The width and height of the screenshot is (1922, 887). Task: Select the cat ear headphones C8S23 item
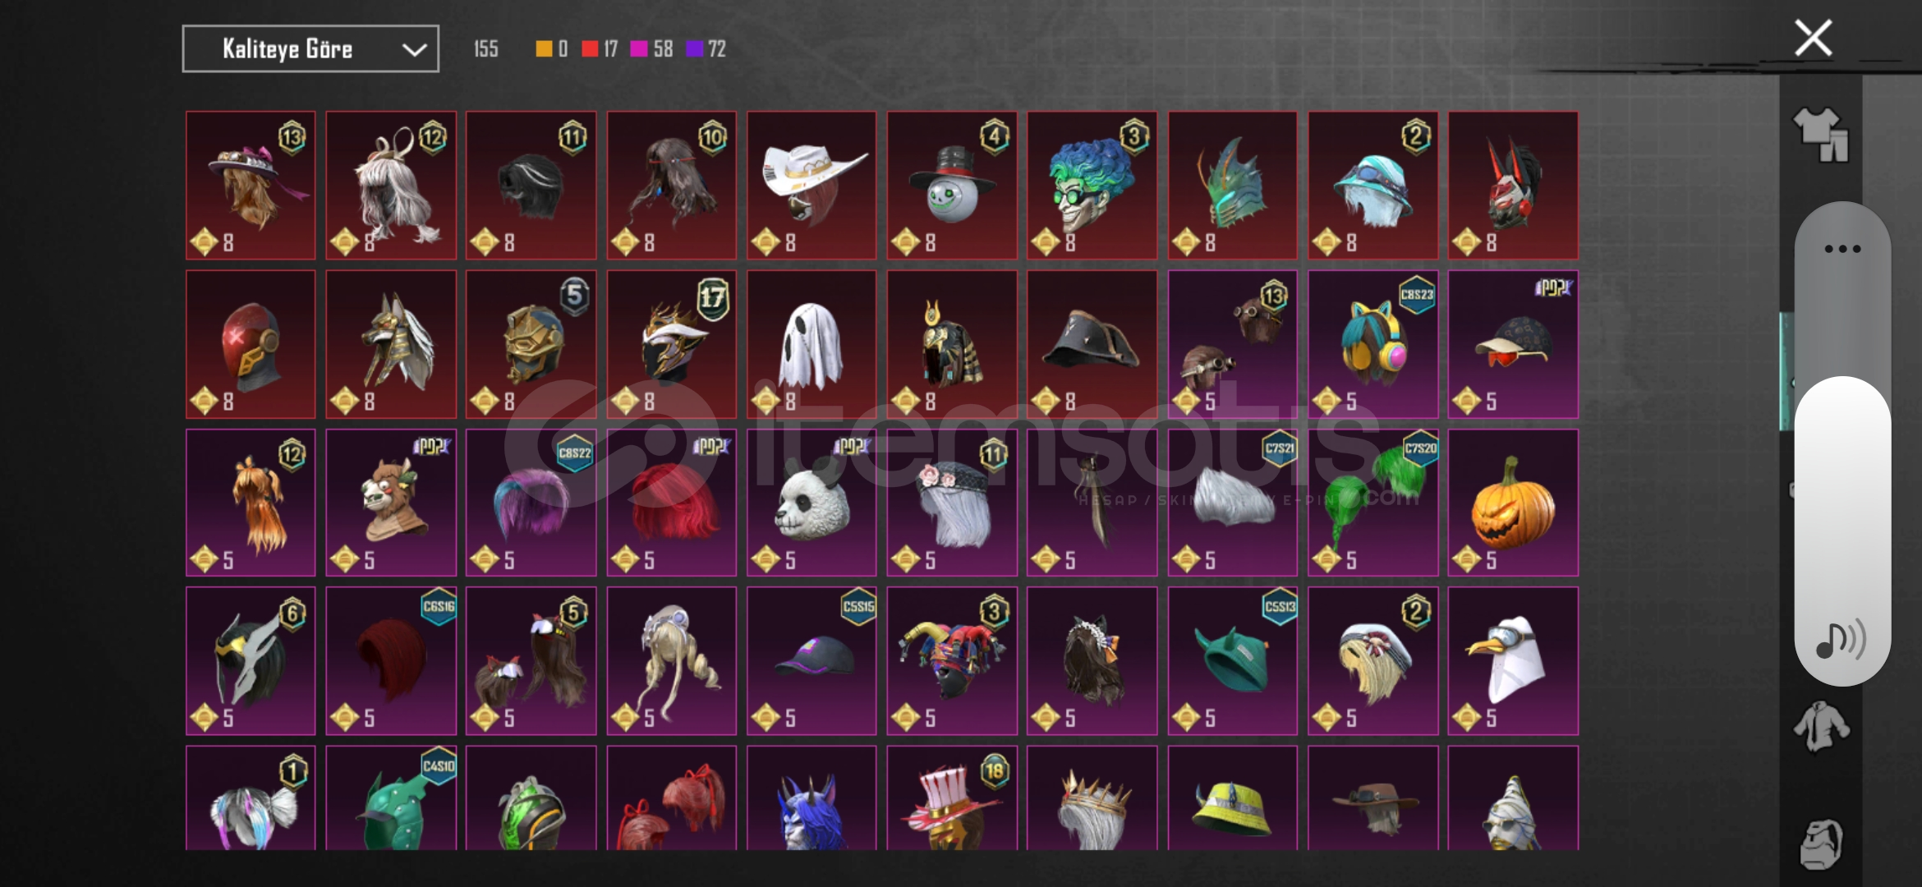click(x=1373, y=344)
